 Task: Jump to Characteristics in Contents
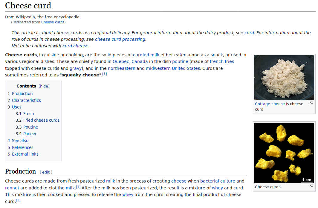pyautogui.click(x=26, y=100)
